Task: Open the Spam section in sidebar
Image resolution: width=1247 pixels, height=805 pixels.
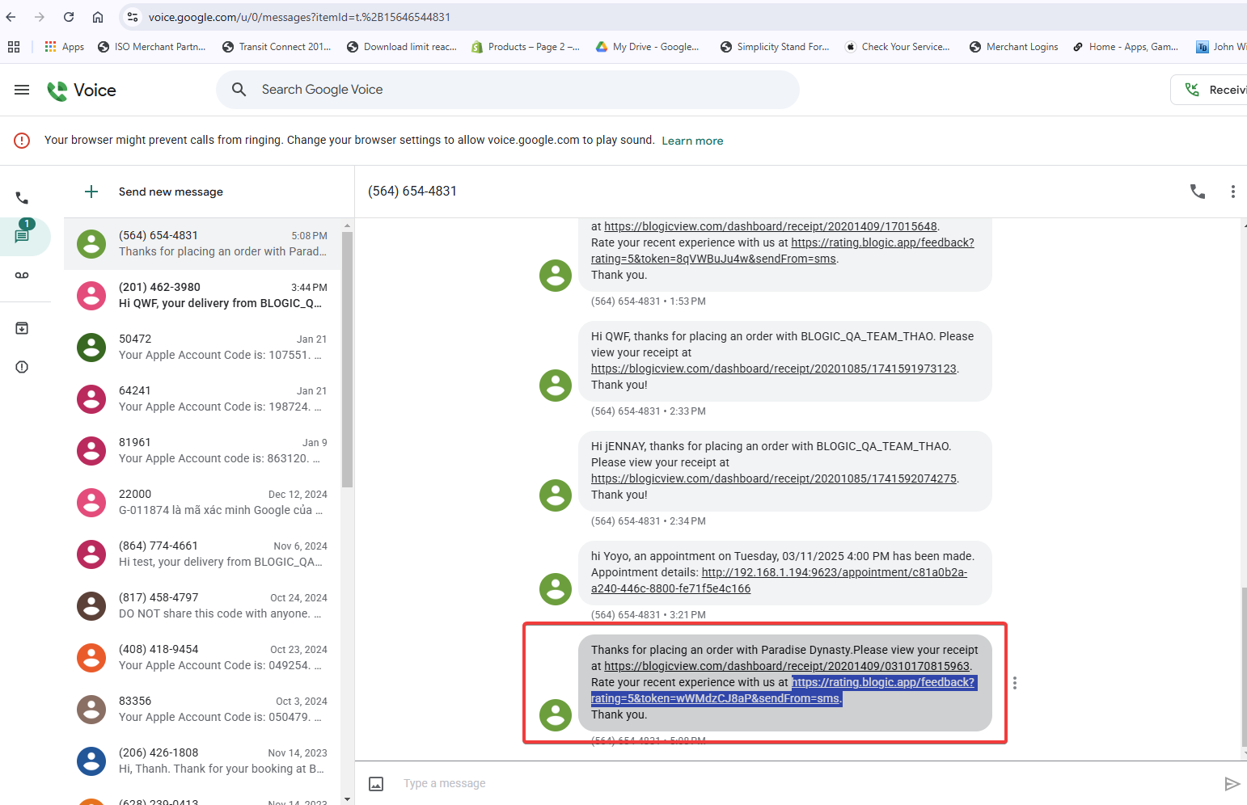Action: pyautogui.click(x=22, y=367)
